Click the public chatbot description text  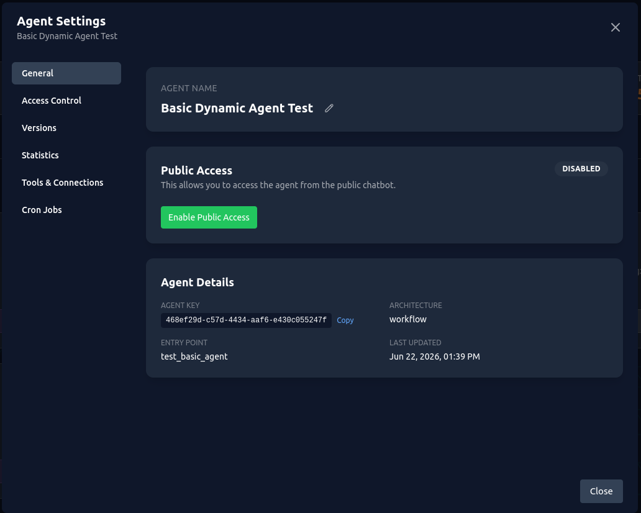(278, 185)
